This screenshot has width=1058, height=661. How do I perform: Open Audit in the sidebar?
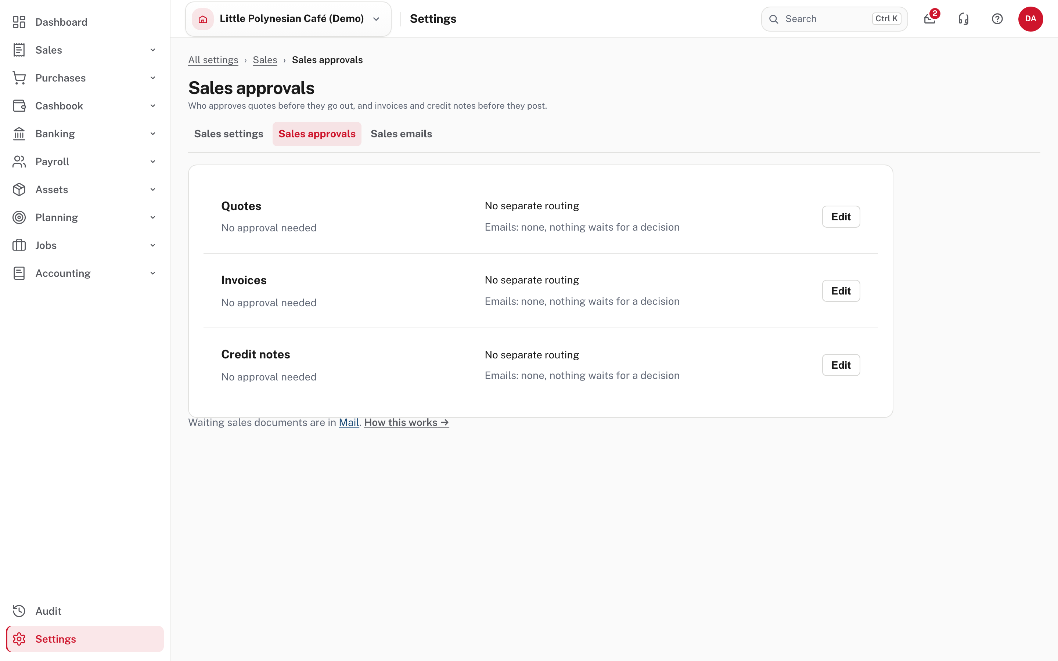[x=85, y=611]
